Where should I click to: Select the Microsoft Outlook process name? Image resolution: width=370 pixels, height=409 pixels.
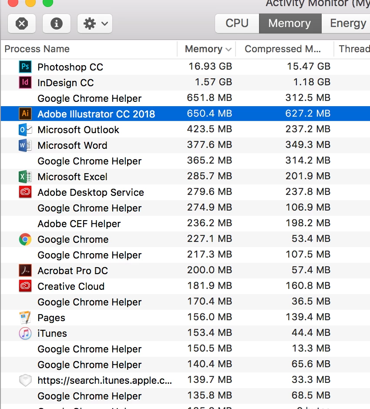tap(78, 130)
